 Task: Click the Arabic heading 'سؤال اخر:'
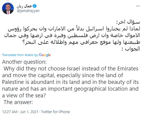click(x=128, y=22)
